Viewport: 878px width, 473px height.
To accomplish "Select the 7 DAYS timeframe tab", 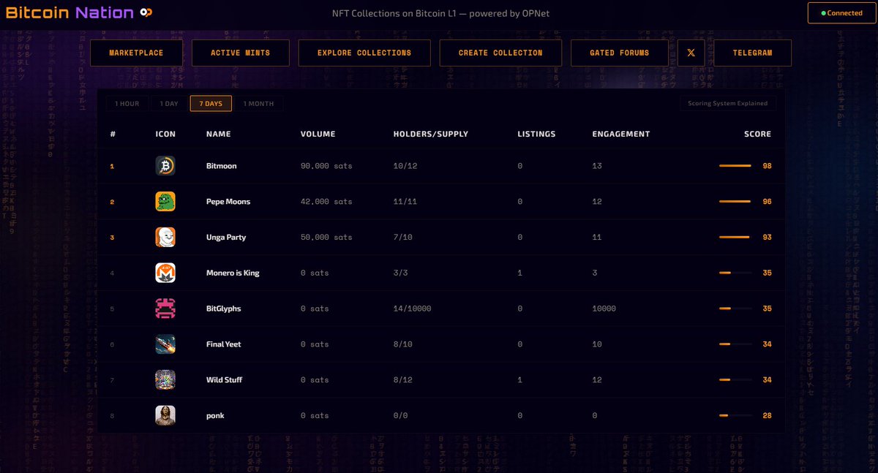I will click(211, 104).
